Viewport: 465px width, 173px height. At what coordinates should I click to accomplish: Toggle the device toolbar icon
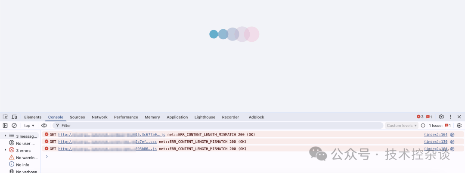(14, 117)
